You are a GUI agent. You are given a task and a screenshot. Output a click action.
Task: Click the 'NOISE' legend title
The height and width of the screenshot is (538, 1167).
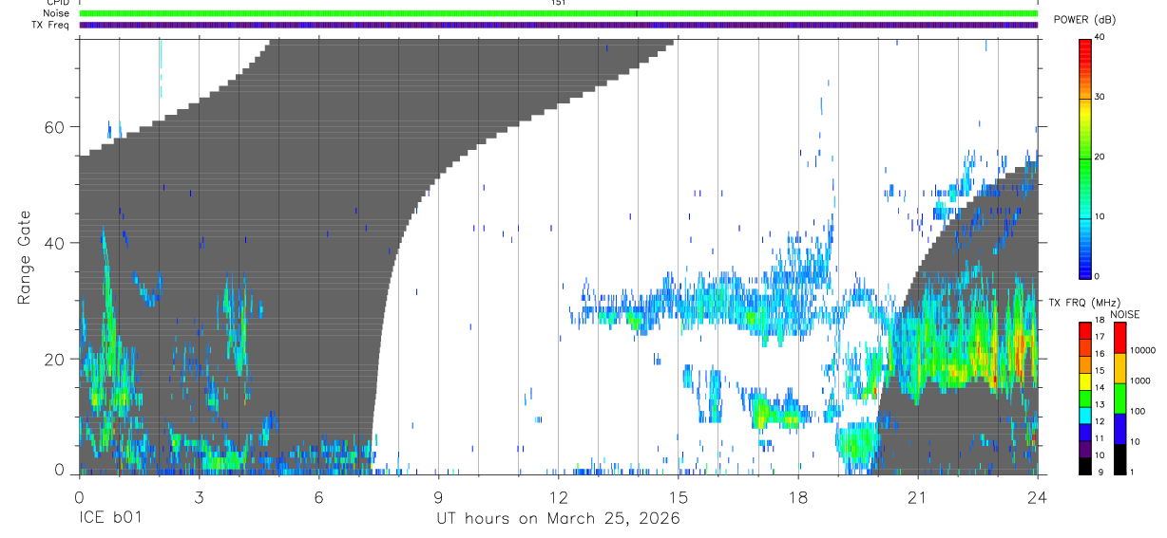click(x=1123, y=314)
